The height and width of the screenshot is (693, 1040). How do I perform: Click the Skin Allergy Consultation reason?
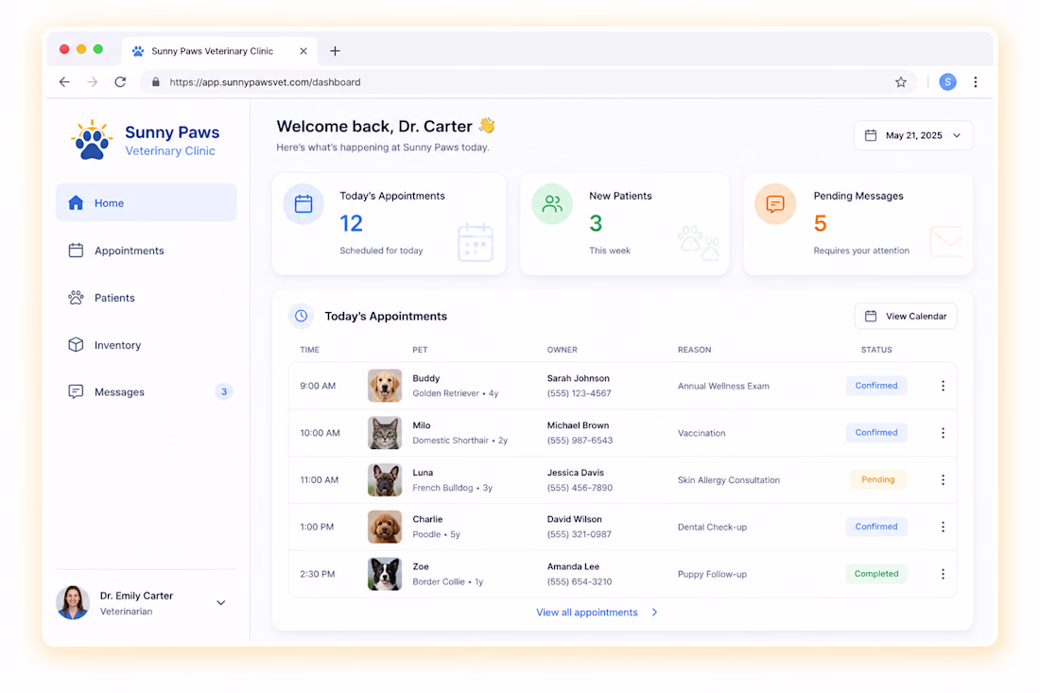(x=729, y=480)
